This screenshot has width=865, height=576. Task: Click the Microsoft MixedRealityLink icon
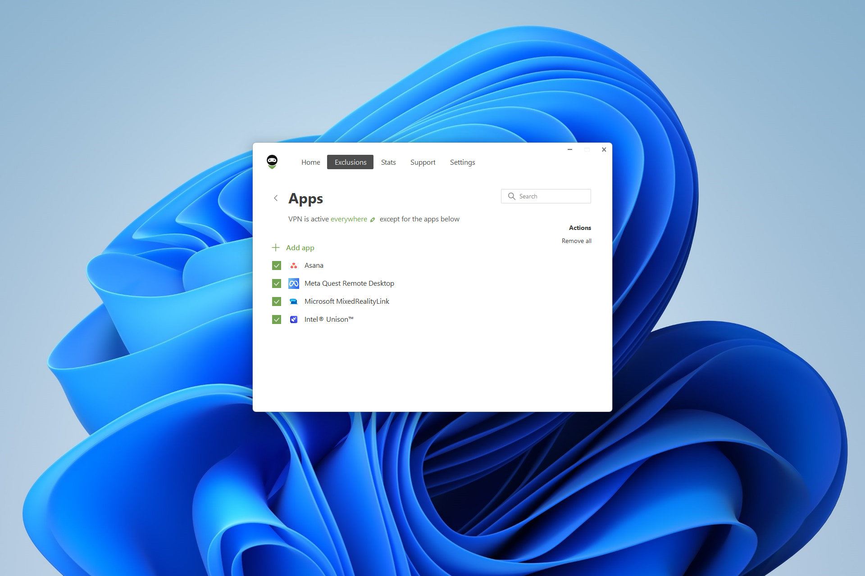[293, 301]
